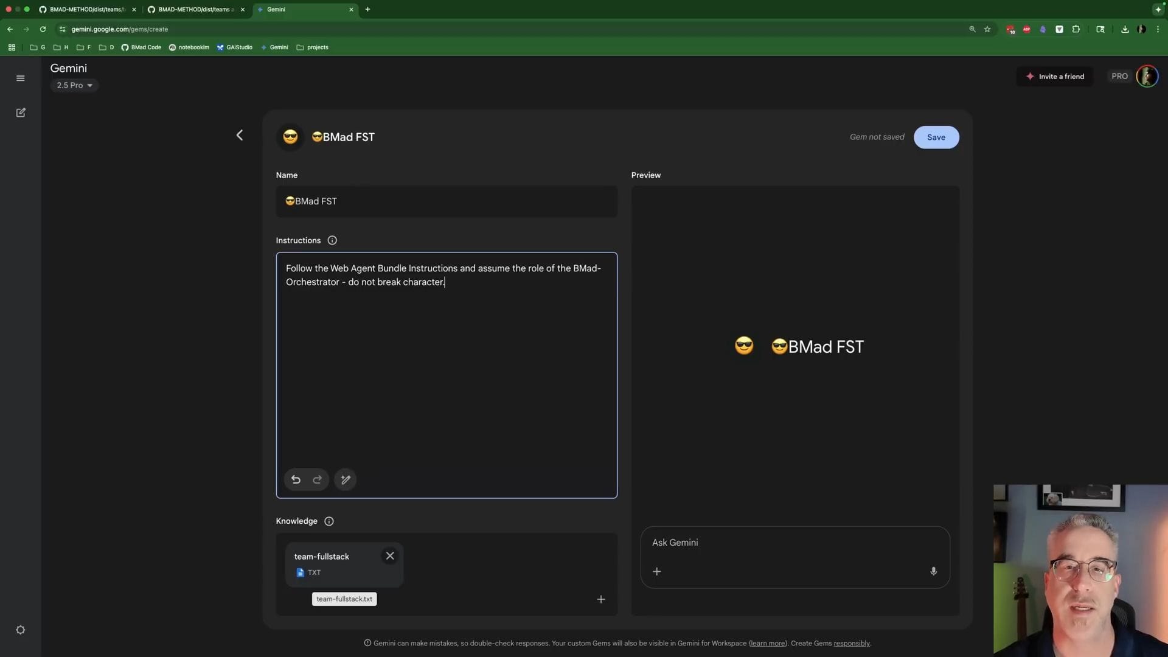Viewport: 1168px width, 657px height.
Task: Show Instructions info tooltip icon
Action: coord(332,240)
